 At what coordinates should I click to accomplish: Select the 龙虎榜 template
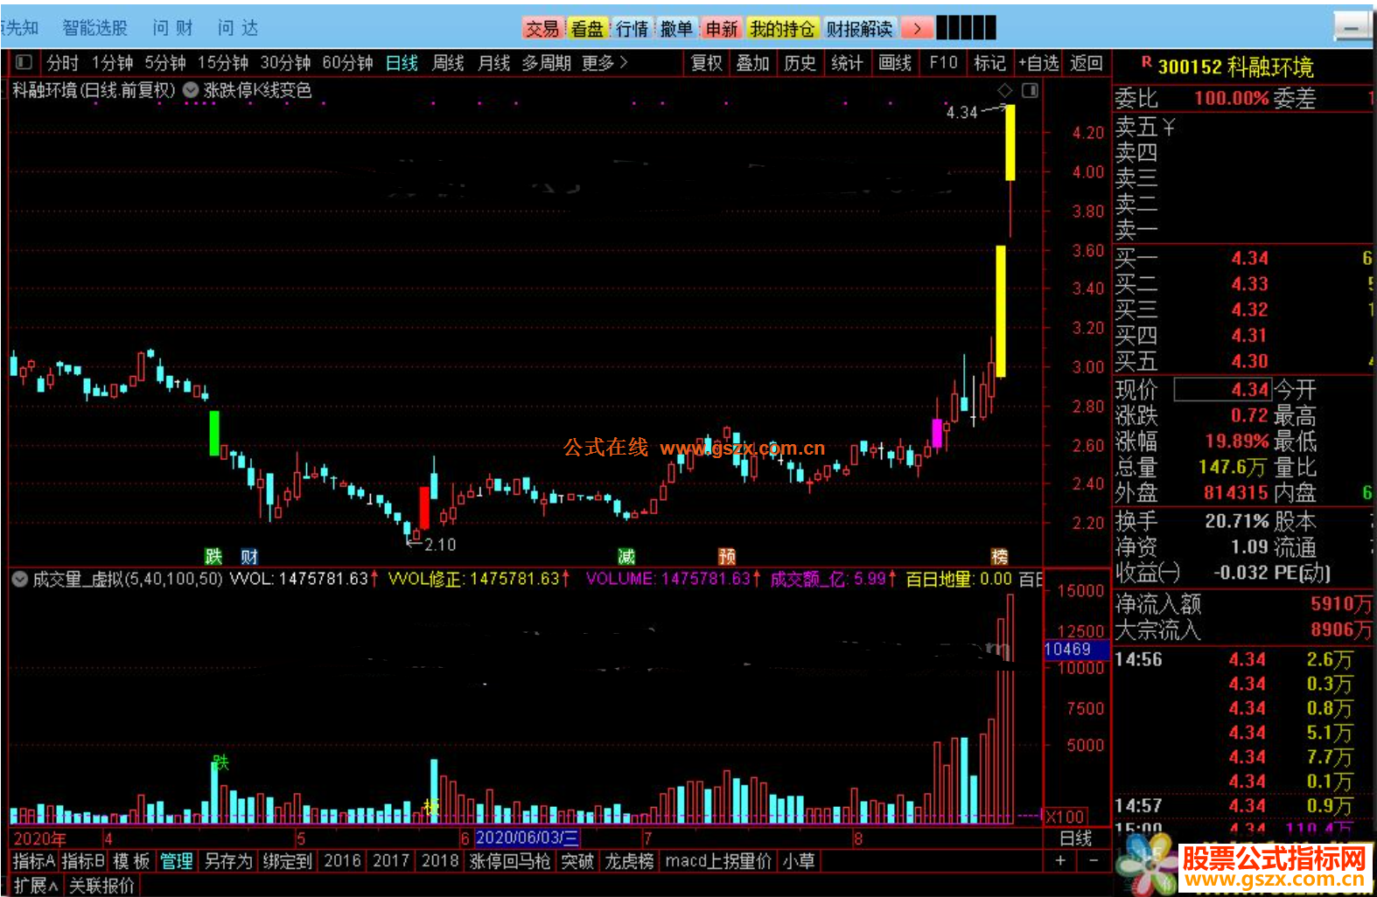tap(629, 861)
